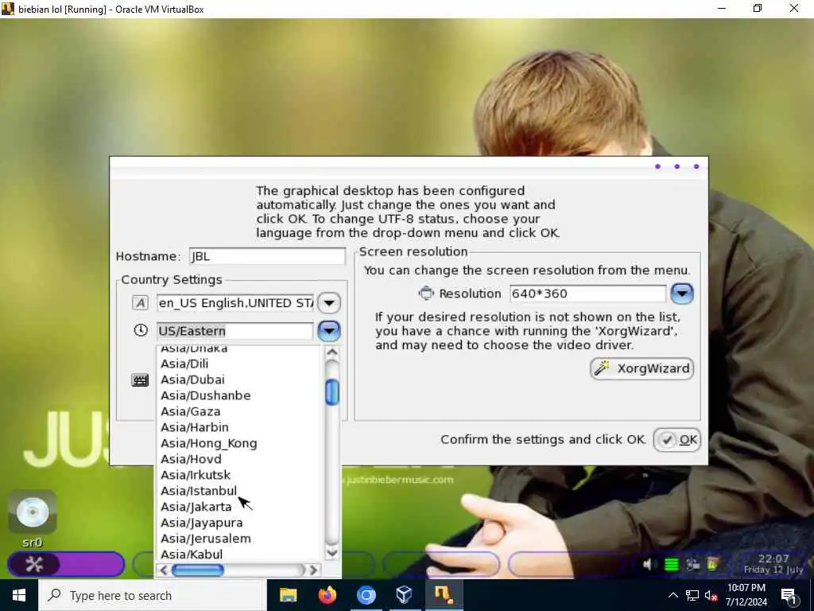Viewport: 814px width, 611px height.
Task: Select Asia/Irkutsk timezone
Action: 196,475
